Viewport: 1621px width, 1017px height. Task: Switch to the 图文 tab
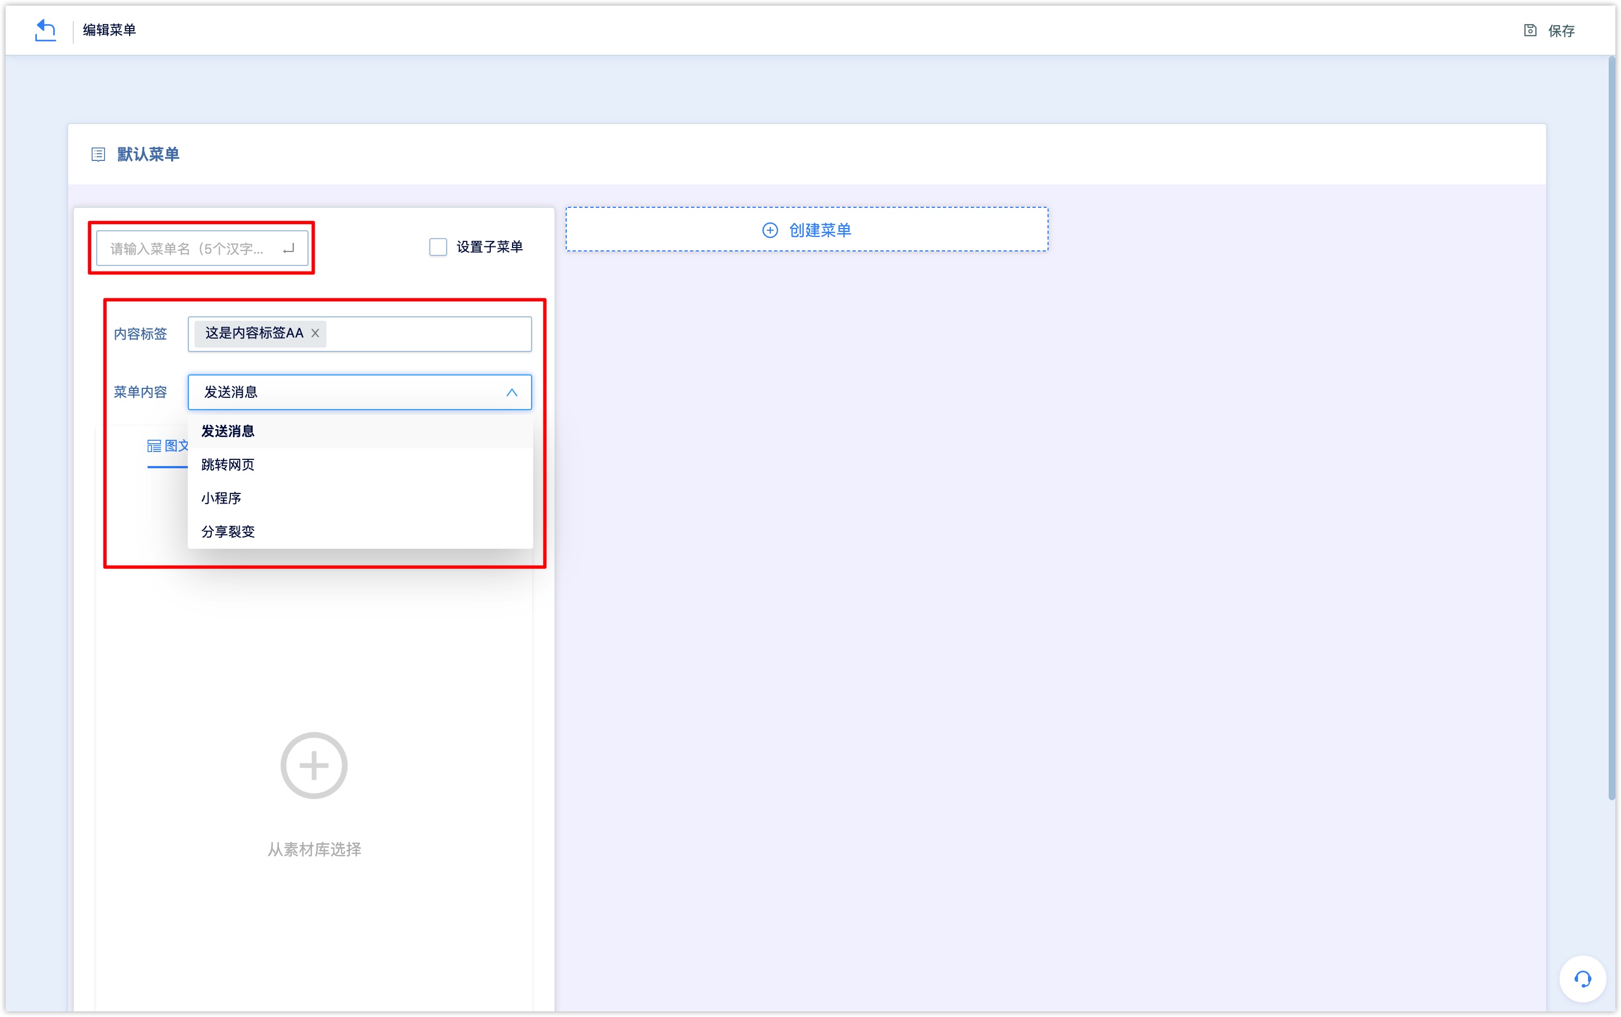(168, 446)
